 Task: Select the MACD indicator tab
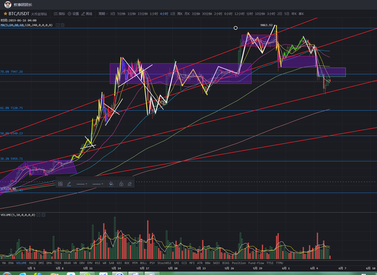(x=32, y=263)
